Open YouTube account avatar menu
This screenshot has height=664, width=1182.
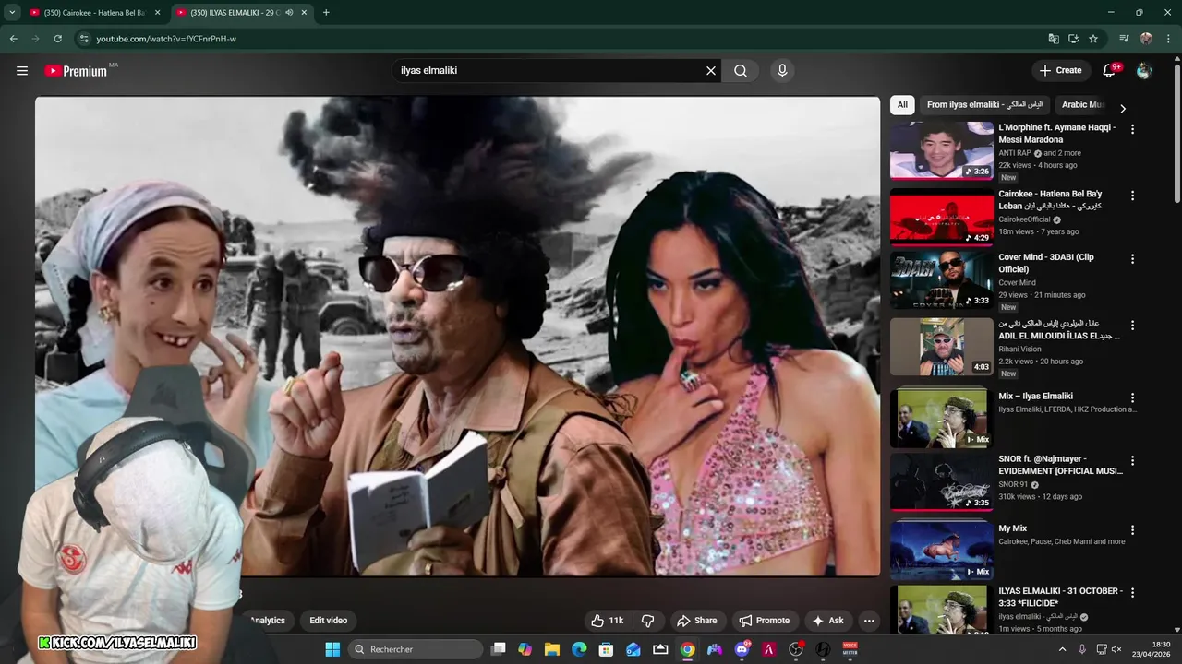[x=1144, y=70]
